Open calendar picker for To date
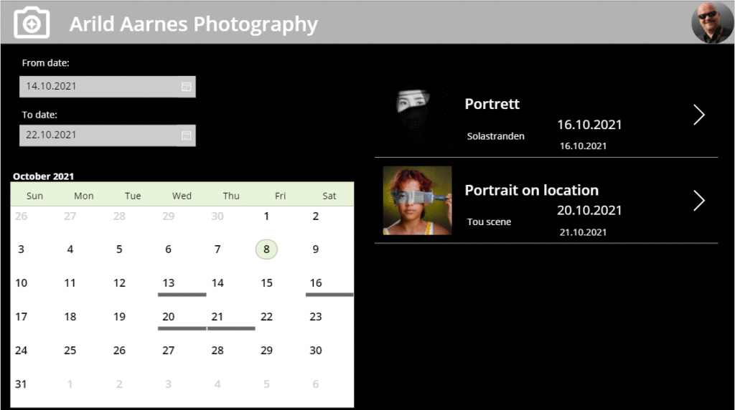This screenshot has height=410, width=735. pyautogui.click(x=186, y=135)
